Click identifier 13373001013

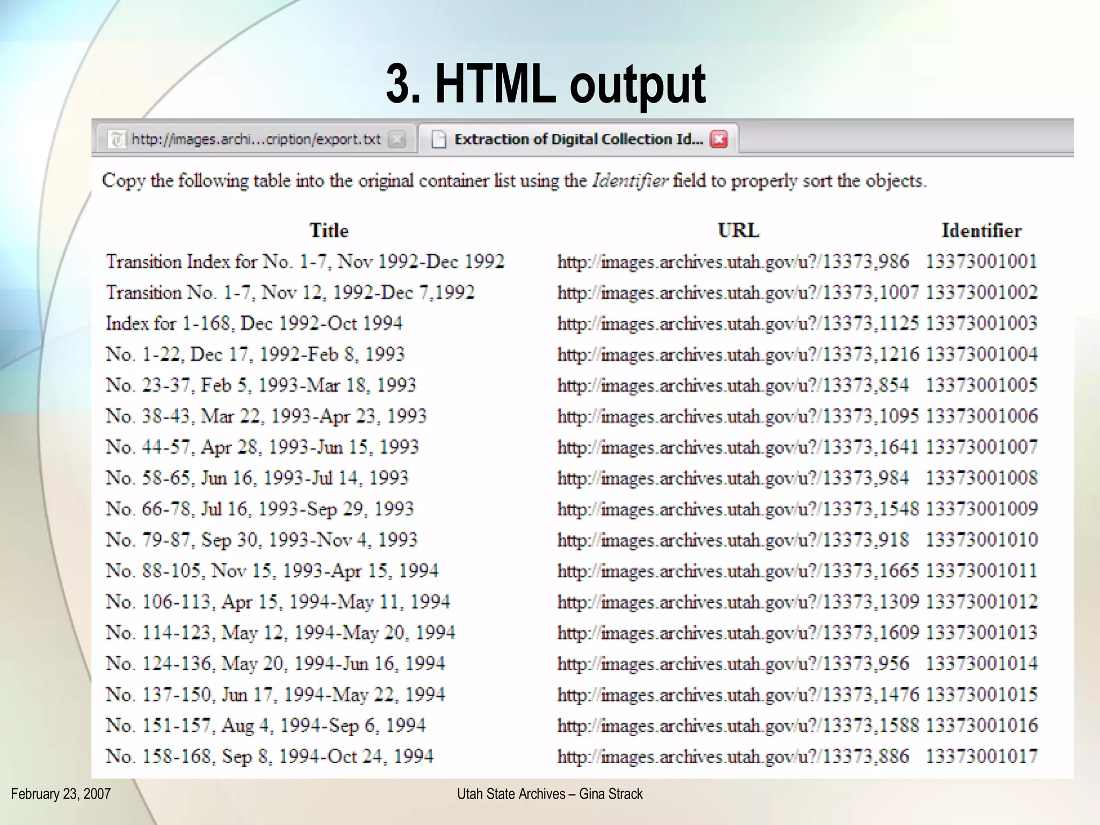tap(981, 633)
